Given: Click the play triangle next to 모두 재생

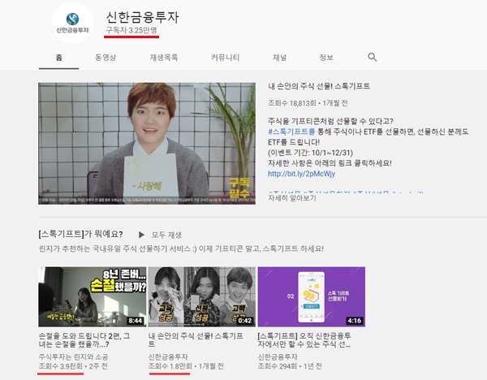Looking at the screenshot, I should (x=141, y=235).
